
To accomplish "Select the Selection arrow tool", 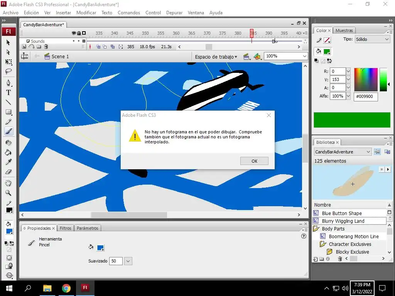I will tap(8, 42).
